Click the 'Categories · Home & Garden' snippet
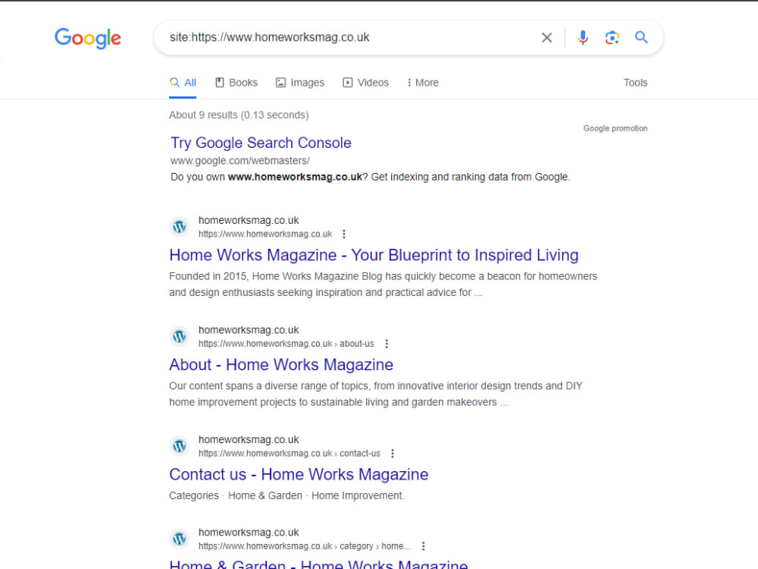758x569 pixels. point(287,496)
